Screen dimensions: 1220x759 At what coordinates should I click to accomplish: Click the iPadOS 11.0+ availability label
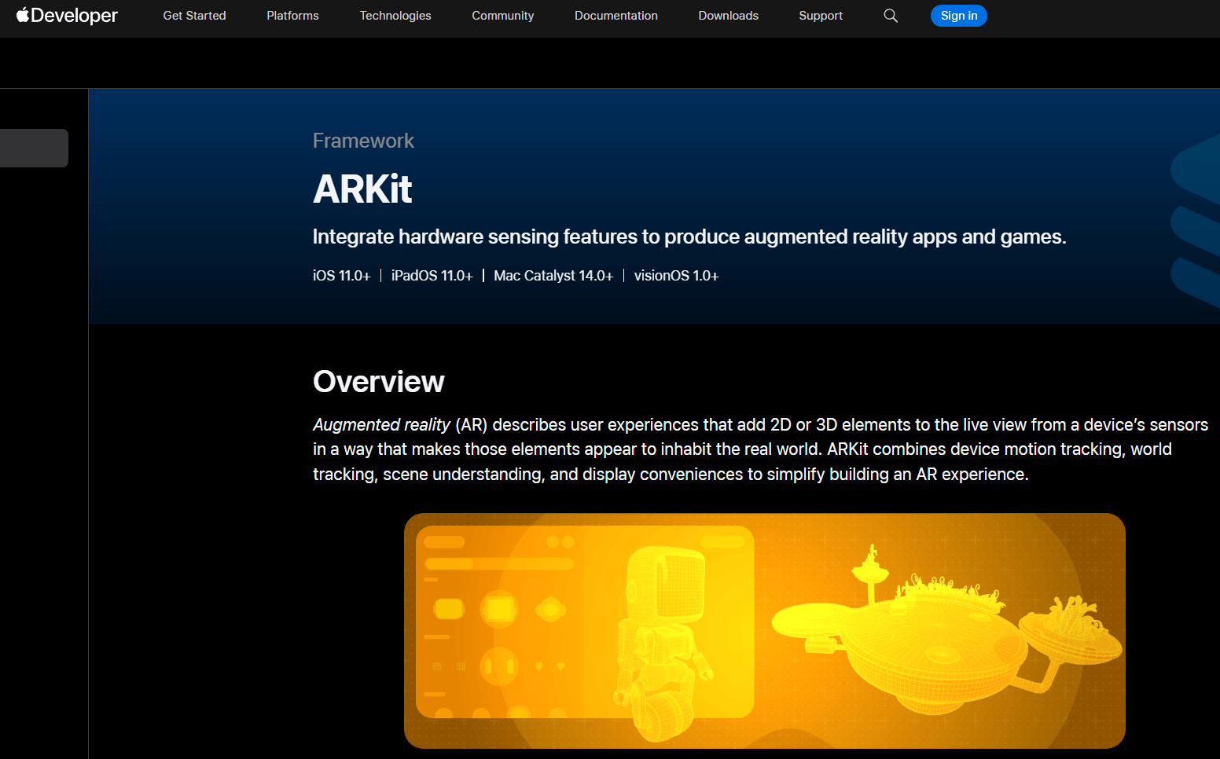coord(432,276)
